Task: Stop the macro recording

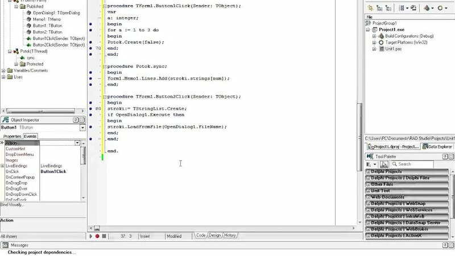Action: tap(104, 236)
